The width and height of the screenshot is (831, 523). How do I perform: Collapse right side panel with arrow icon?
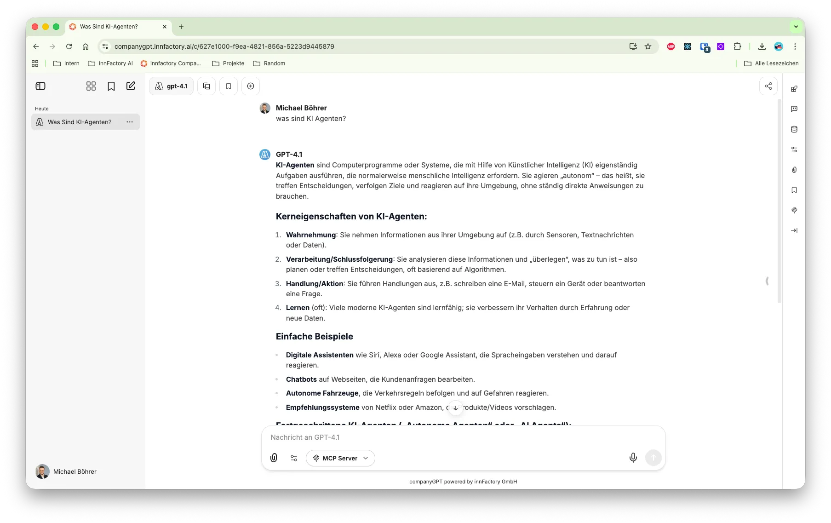(x=794, y=230)
